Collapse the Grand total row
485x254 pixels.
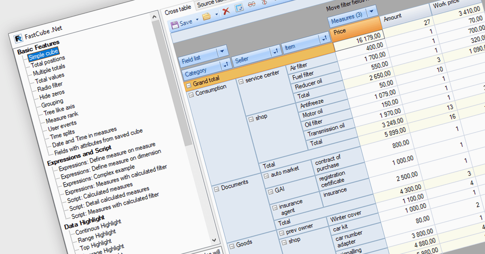click(188, 85)
